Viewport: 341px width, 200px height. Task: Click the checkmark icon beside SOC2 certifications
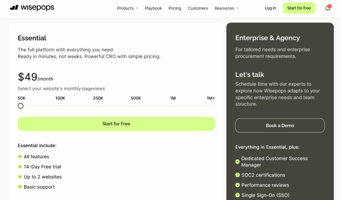[237, 175]
